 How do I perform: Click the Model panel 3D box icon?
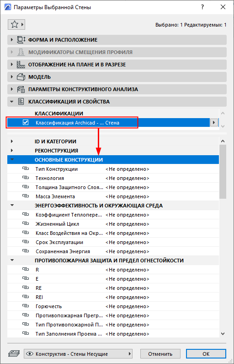click(x=21, y=77)
